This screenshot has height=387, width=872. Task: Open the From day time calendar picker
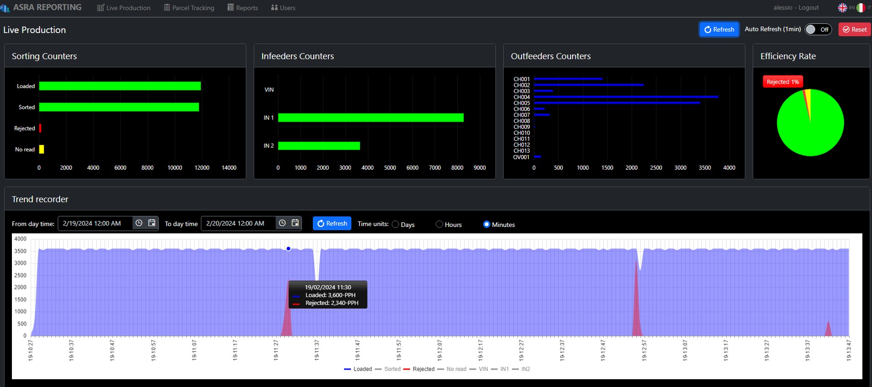[152, 223]
